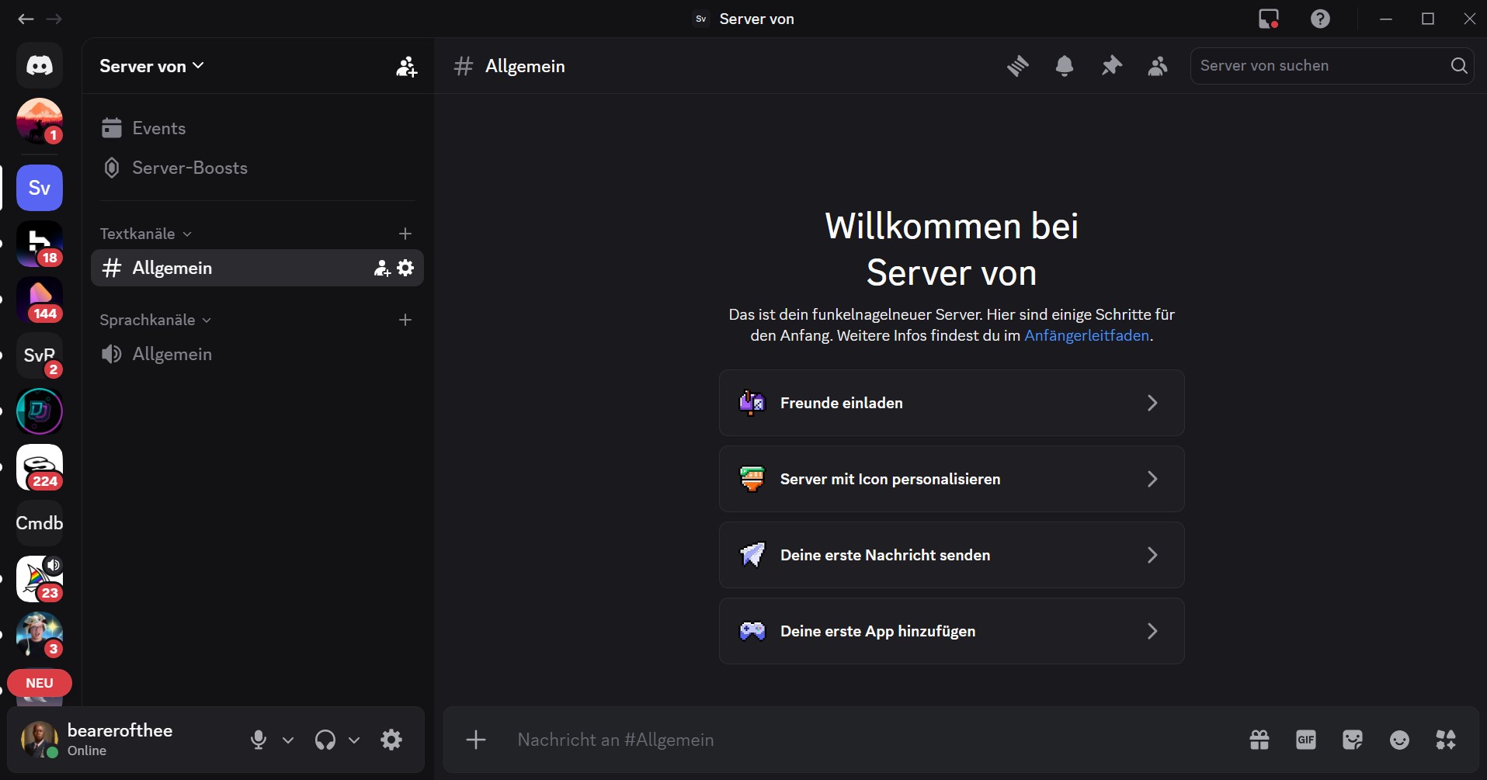This screenshot has height=780, width=1487.
Task: Toggle the member list visibility
Action: click(x=1158, y=66)
